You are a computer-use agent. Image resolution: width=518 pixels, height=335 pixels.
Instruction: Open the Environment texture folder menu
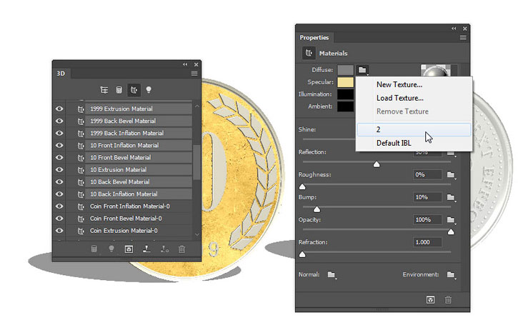pyautogui.click(x=451, y=274)
